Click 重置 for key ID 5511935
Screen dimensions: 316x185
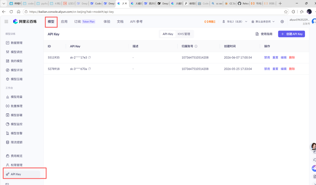[x=275, y=58]
